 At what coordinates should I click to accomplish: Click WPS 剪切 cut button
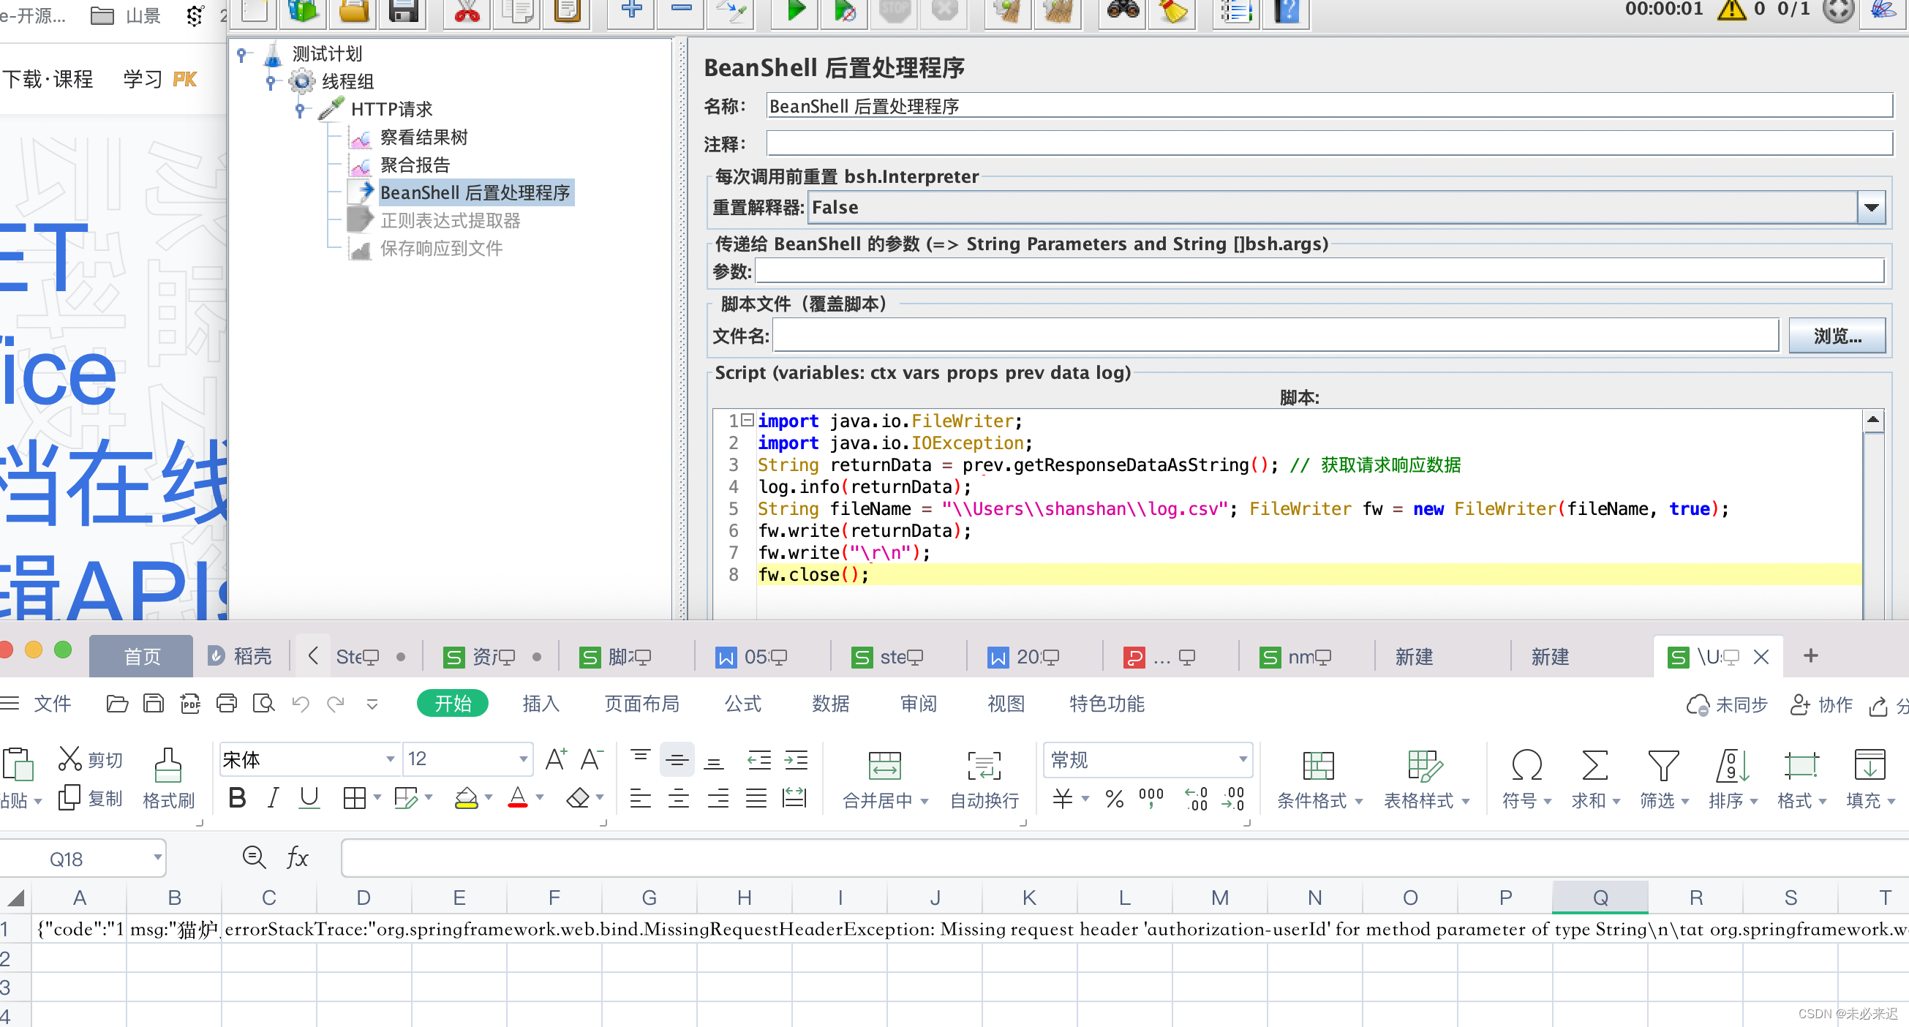tap(90, 759)
